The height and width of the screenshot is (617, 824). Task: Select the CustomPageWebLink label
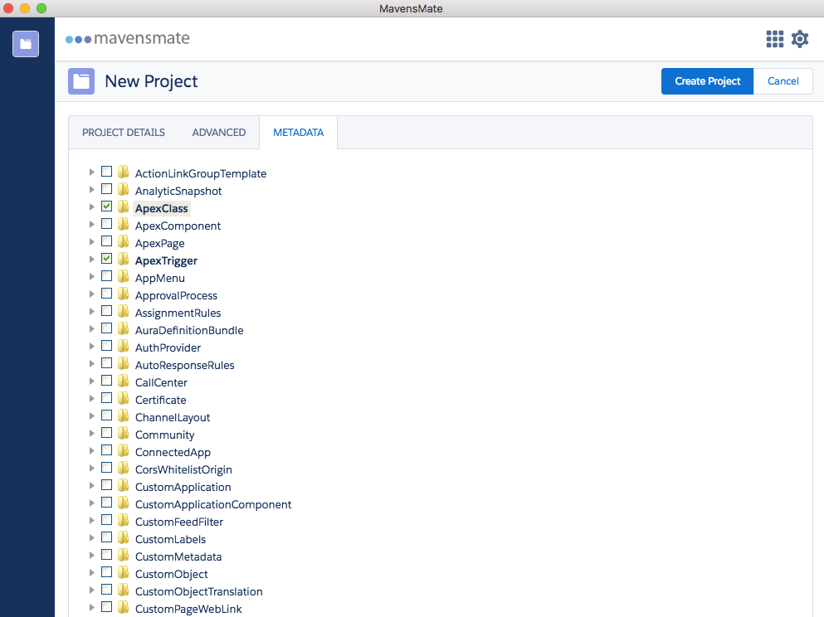point(188,610)
